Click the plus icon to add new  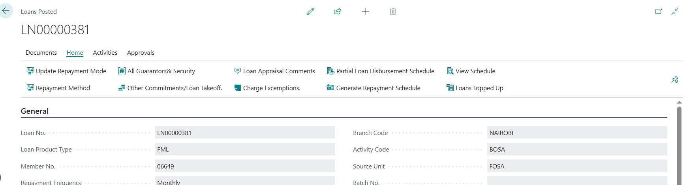pos(365,11)
